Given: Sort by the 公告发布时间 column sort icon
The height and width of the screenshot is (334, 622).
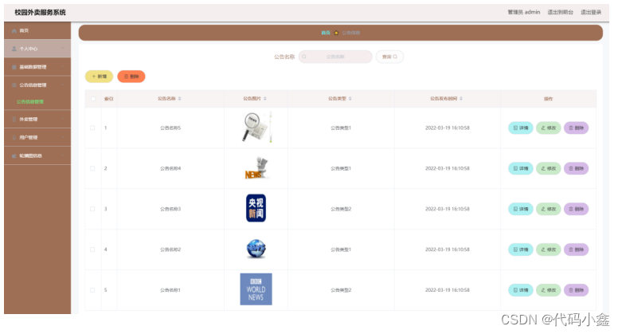Looking at the screenshot, I should [x=461, y=99].
